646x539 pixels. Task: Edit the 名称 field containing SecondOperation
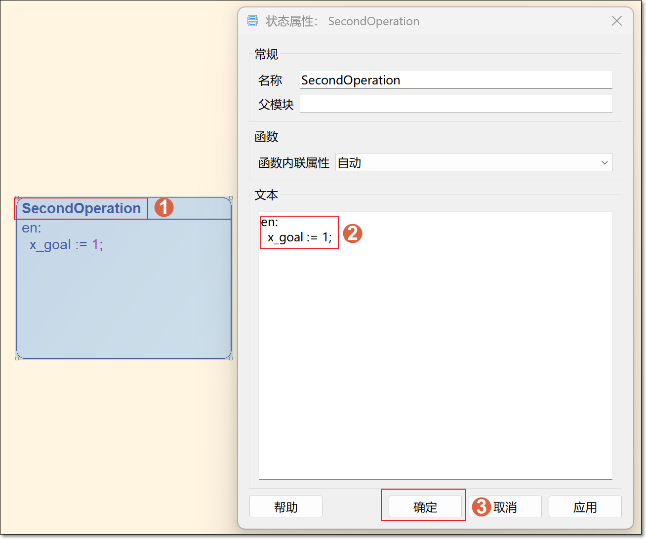click(x=456, y=80)
